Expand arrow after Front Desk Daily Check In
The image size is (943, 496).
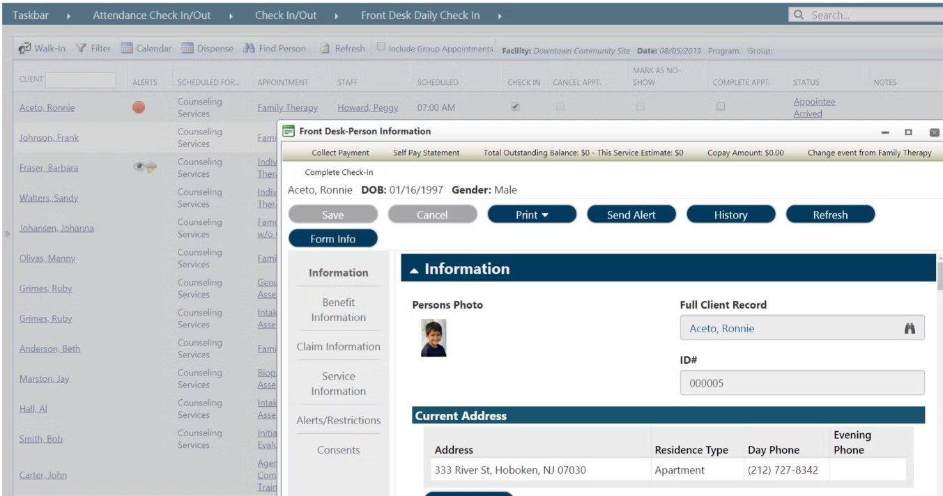tap(500, 15)
